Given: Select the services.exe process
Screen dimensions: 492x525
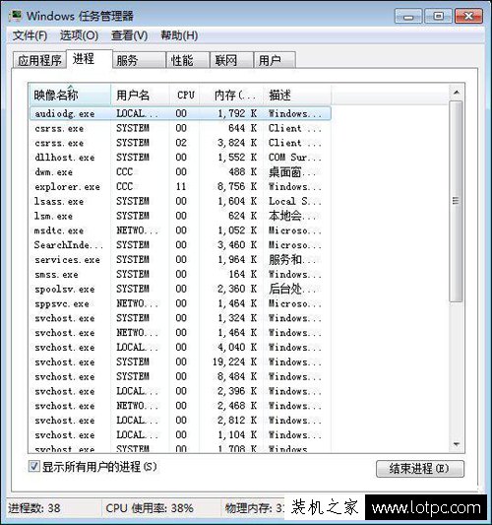Looking at the screenshot, I should (180, 260).
